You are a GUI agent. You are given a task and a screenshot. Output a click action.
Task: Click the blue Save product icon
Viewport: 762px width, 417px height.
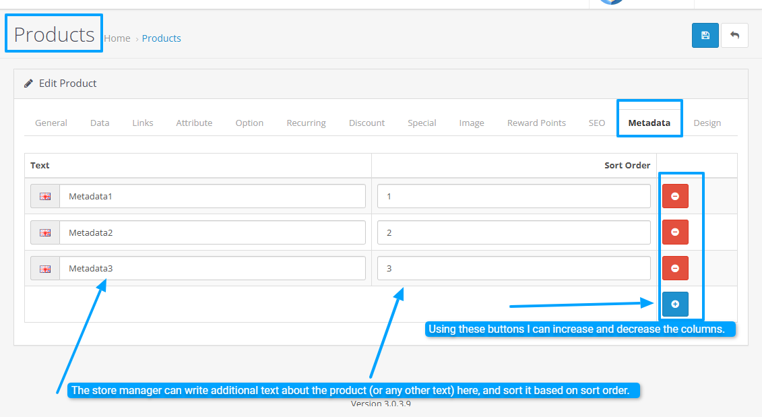coord(705,36)
